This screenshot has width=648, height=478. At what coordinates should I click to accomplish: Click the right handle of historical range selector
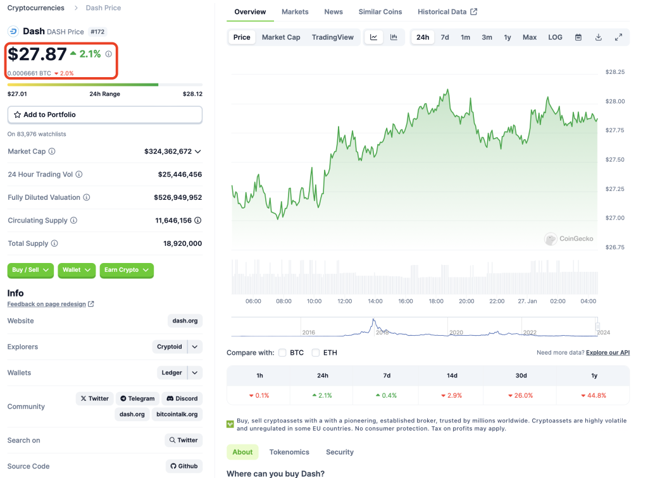pyautogui.click(x=597, y=326)
